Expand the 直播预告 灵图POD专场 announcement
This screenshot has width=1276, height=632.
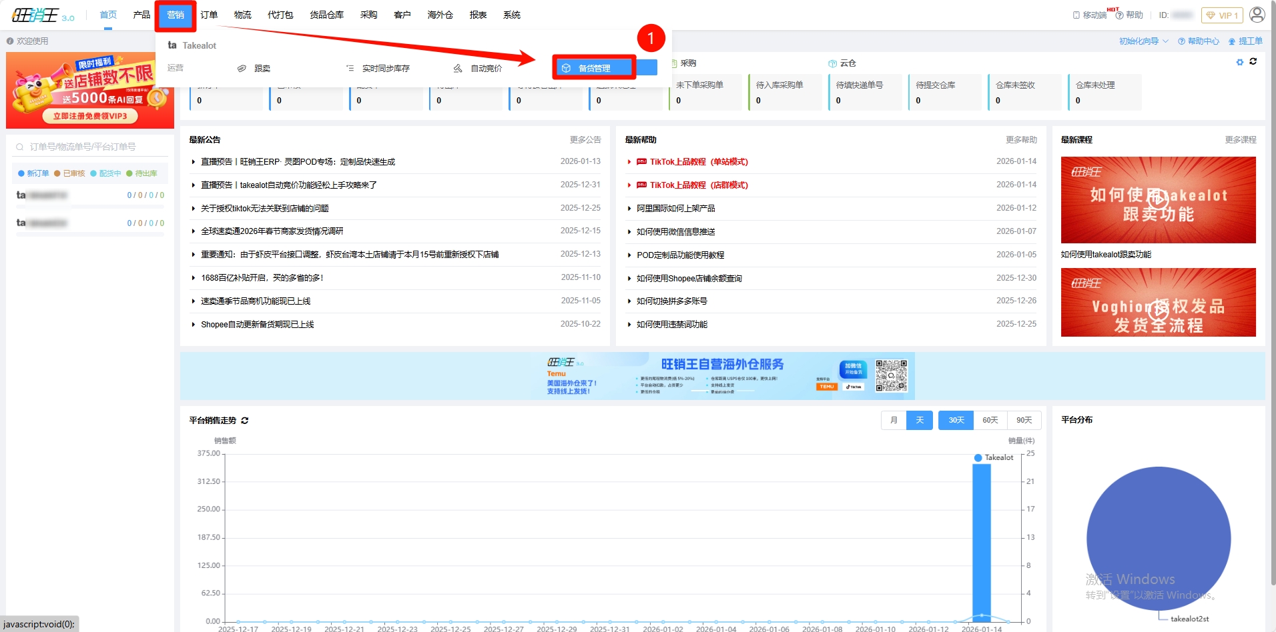[194, 162]
